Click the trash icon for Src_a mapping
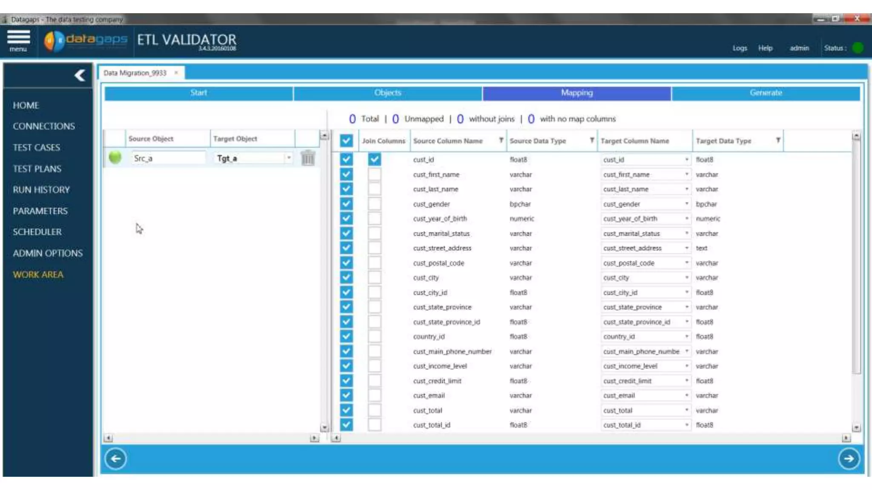Viewport: 872px width, 490px height. coord(307,158)
